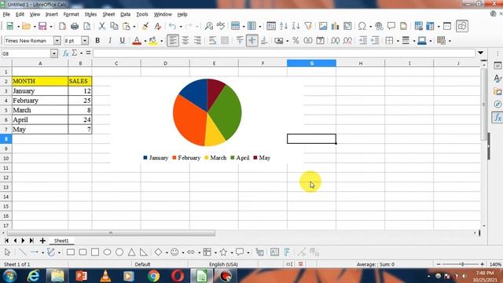Click the Clone Formatting paintbrush icon
This screenshot has height=283, width=503.
(x=145, y=26)
